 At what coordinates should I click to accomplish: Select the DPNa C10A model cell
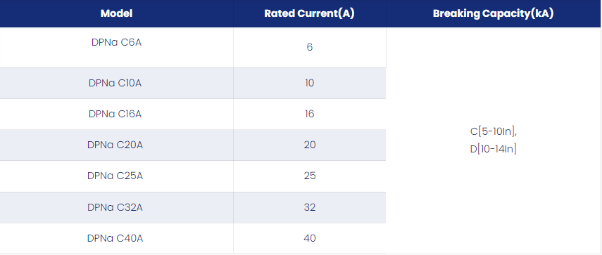coord(115,83)
